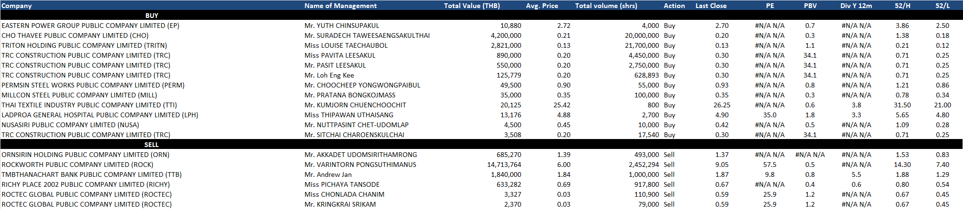Select the 52/H column header
Viewport: 963px width, 209px height.
(x=902, y=6)
